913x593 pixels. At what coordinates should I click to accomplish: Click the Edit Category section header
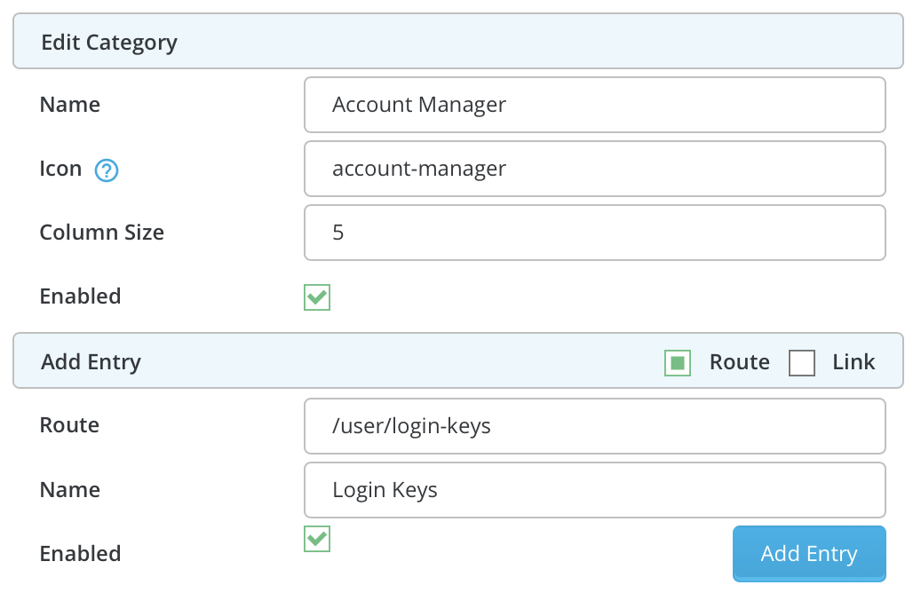[109, 42]
